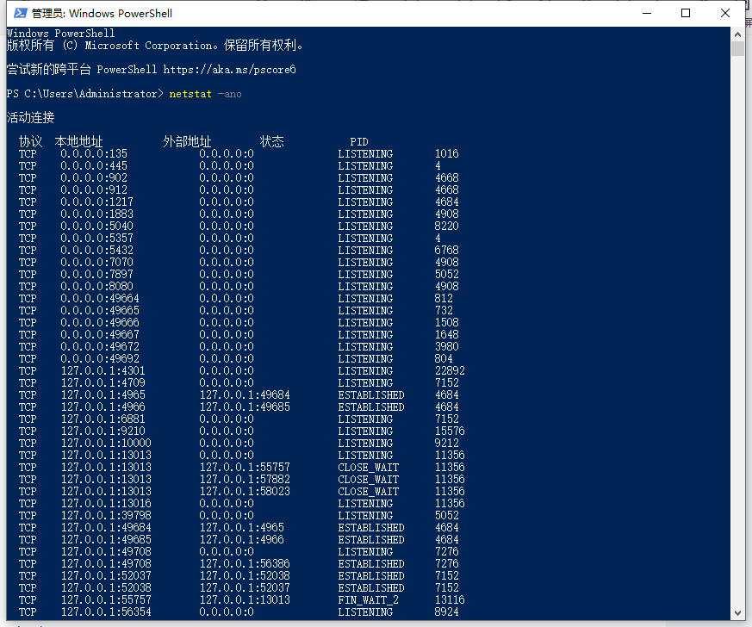Click PID value 22892
The width and height of the screenshot is (752, 627).
(450, 370)
